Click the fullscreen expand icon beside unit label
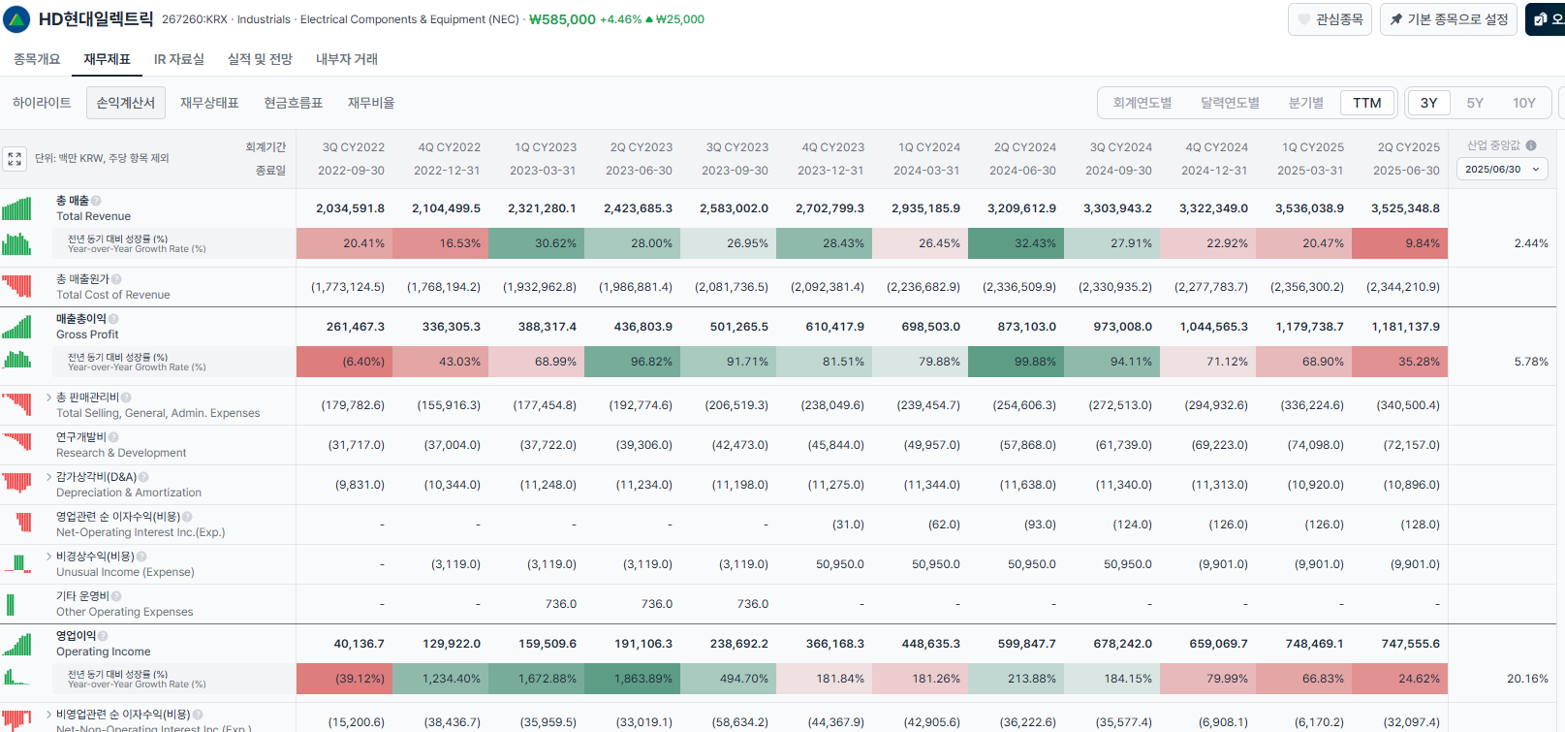Image resolution: width=1565 pixels, height=732 pixels. coord(15,159)
